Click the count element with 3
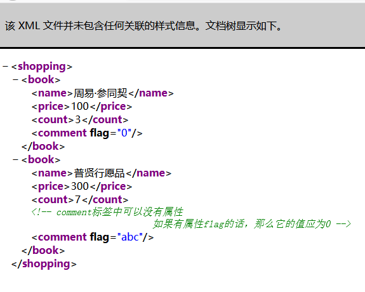Screen dimensions: 365x292 80,120
